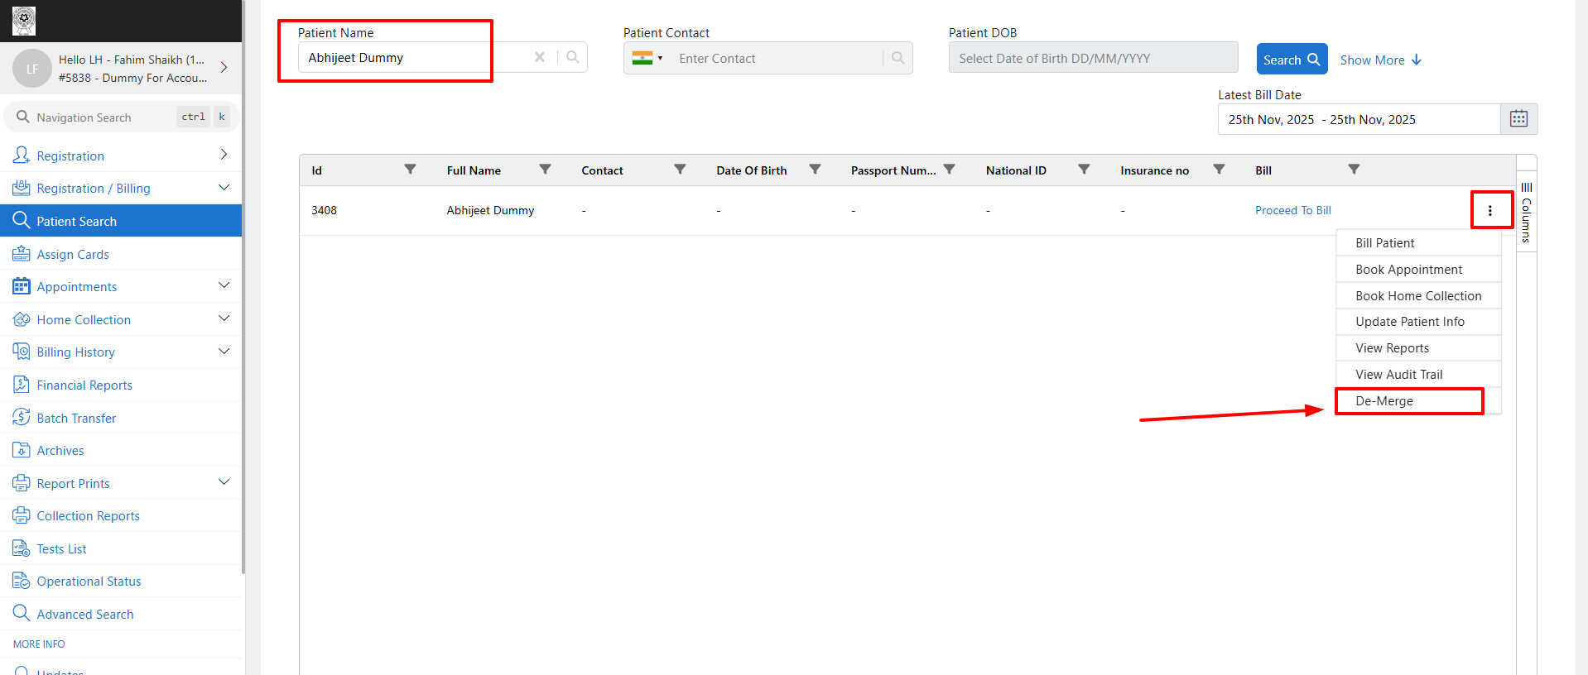
Task: Click the Enter Contact input field
Action: 775,58
